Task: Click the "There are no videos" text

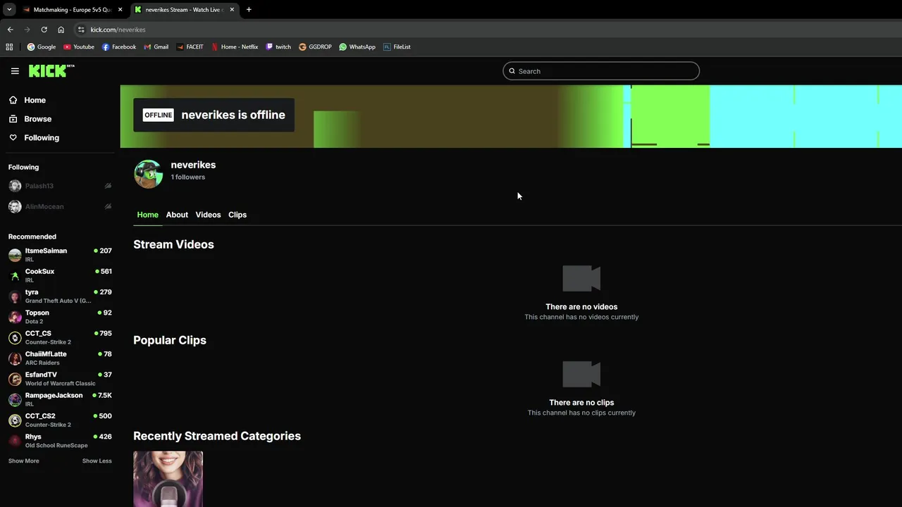Action: pyautogui.click(x=581, y=307)
